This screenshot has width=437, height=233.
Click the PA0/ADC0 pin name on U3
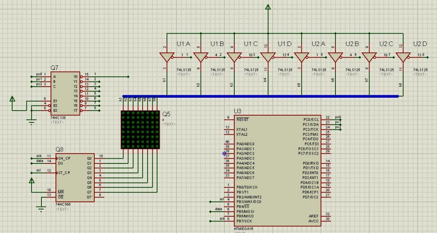pyautogui.click(x=245, y=144)
